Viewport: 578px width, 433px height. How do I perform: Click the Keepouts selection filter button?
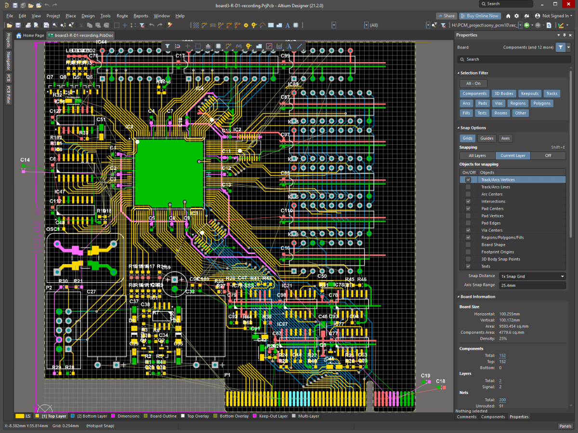530,94
